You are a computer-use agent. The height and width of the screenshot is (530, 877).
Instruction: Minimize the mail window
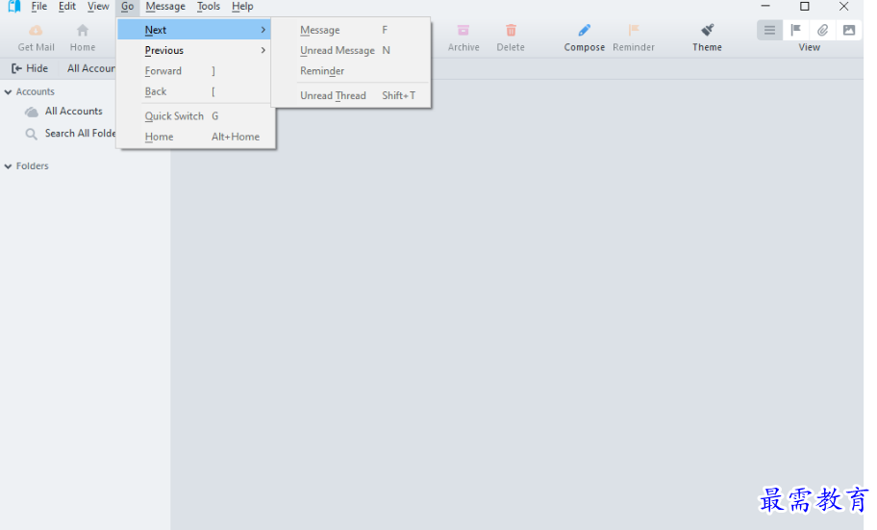click(765, 6)
